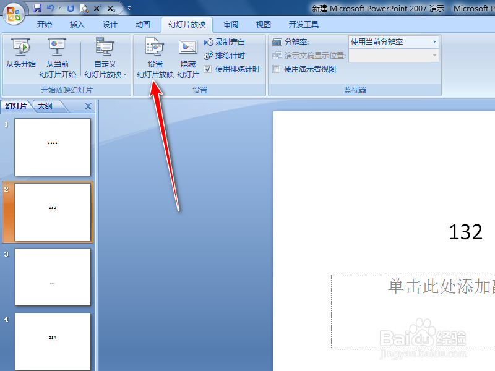Select slide 1 thumbnail
This screenshot has height=371, width=495.
click(53, 147)
